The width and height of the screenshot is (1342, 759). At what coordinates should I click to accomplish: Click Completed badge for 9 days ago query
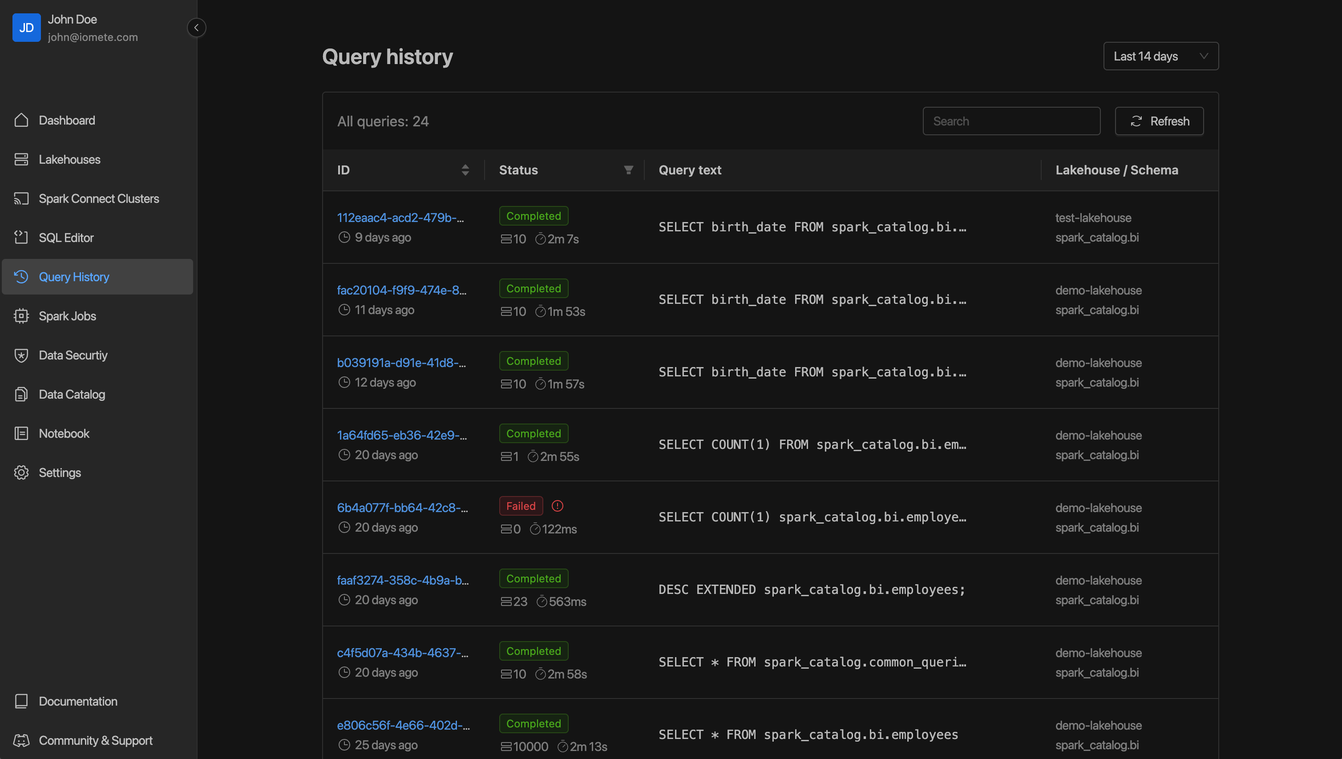point(534,216)
